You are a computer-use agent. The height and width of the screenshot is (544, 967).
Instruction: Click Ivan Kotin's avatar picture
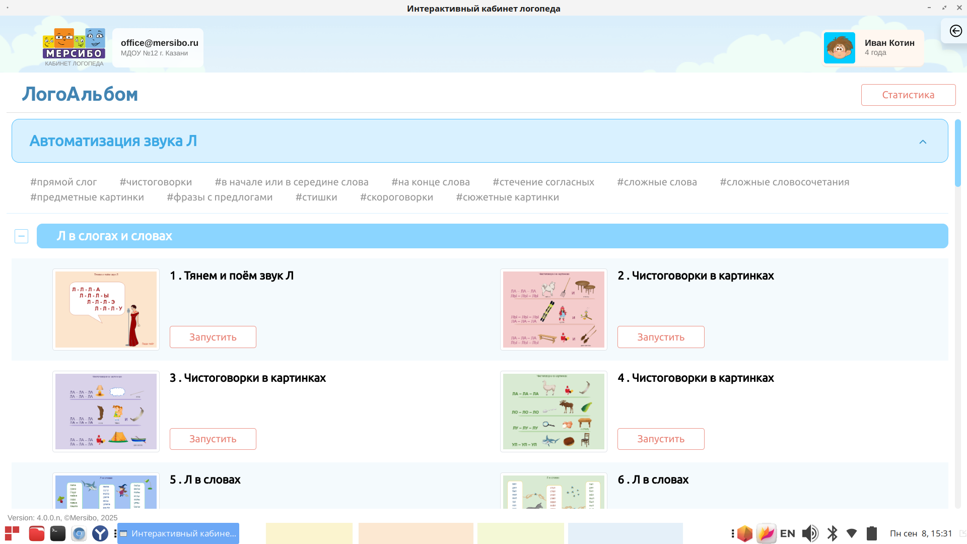pos(839,48)
